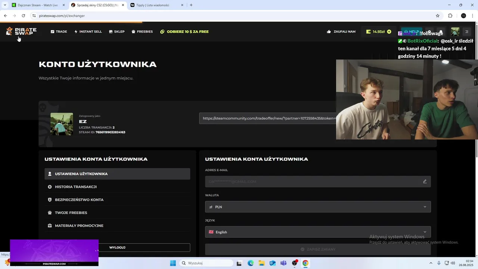Open OBS Studio from taskbar
This screenshot has width=478, height=269.
tap(295, 263)
